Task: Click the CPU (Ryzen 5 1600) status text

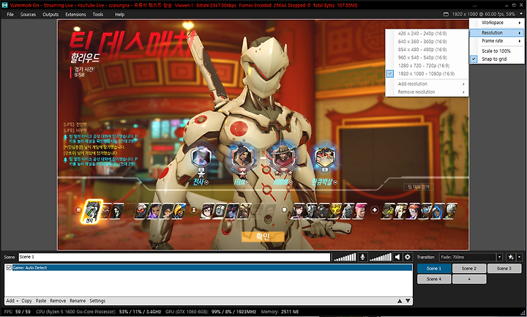Action: [x=98, y=312]
